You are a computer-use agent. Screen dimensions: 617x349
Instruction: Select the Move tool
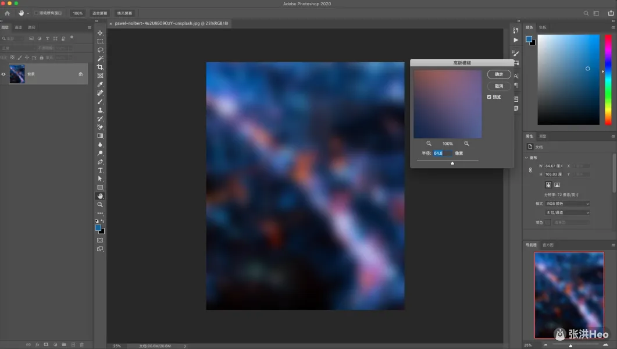[x=100, y=33]
